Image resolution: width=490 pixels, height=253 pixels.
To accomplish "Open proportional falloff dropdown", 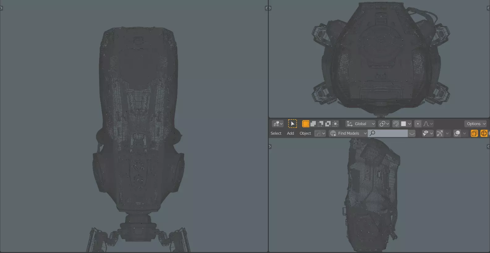I will [x=428, y=124].
